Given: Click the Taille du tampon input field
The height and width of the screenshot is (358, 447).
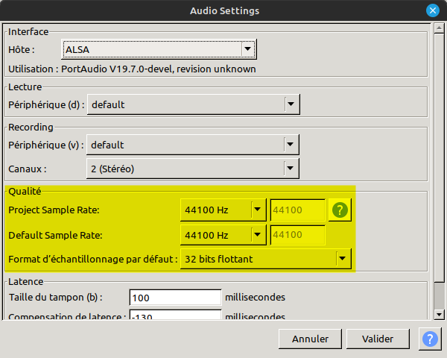Looking at the screenshot, I should pyautogui.click(x=175, y=298).
